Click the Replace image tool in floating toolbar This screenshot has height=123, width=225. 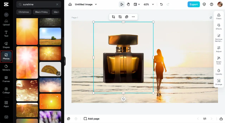pyautogui.click(x=120, y=17)
